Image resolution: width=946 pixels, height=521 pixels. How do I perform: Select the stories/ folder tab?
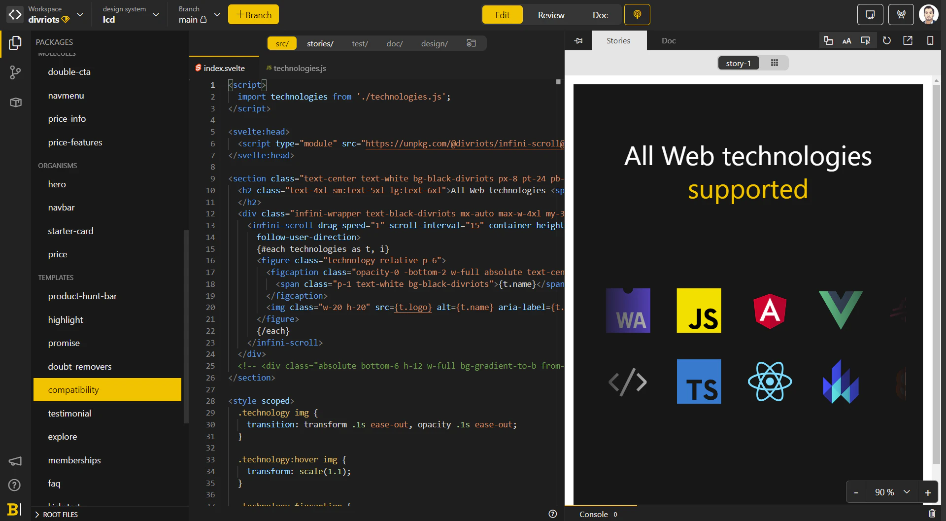coord(320,43)
